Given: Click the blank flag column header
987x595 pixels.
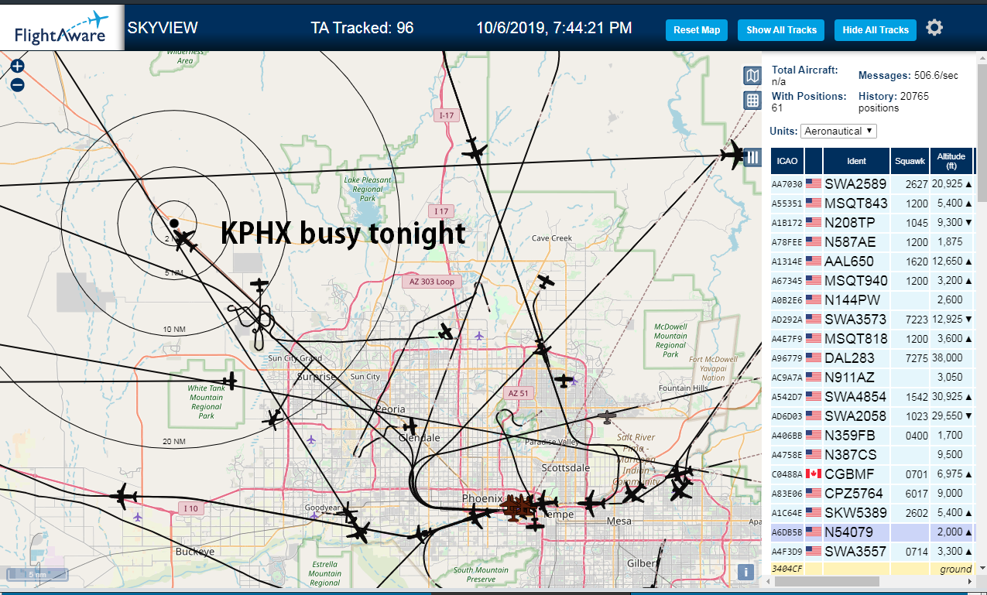Looking at the screenshot, I should coord(814,161).
